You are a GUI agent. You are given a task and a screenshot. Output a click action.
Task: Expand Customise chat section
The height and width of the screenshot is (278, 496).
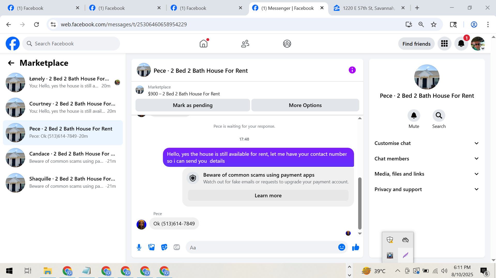pos(427,143)
